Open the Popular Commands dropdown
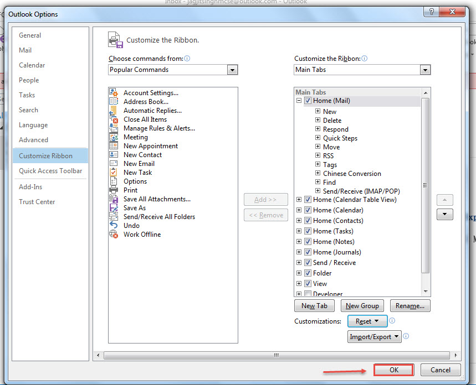This screenshot has height=385, width=476. click(x=232, y=70)
